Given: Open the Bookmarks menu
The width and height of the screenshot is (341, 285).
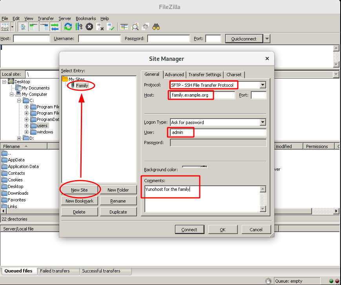Looking at the screenshot, I should tap(86, 18).
